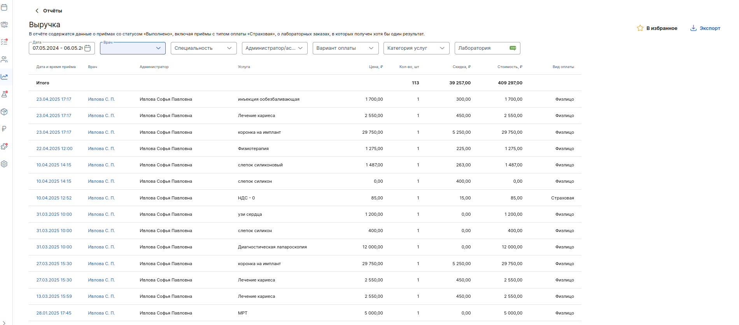Open the Вариант оплаты dropdown
The width and height of the screenshot is (739, 325).
345,48
